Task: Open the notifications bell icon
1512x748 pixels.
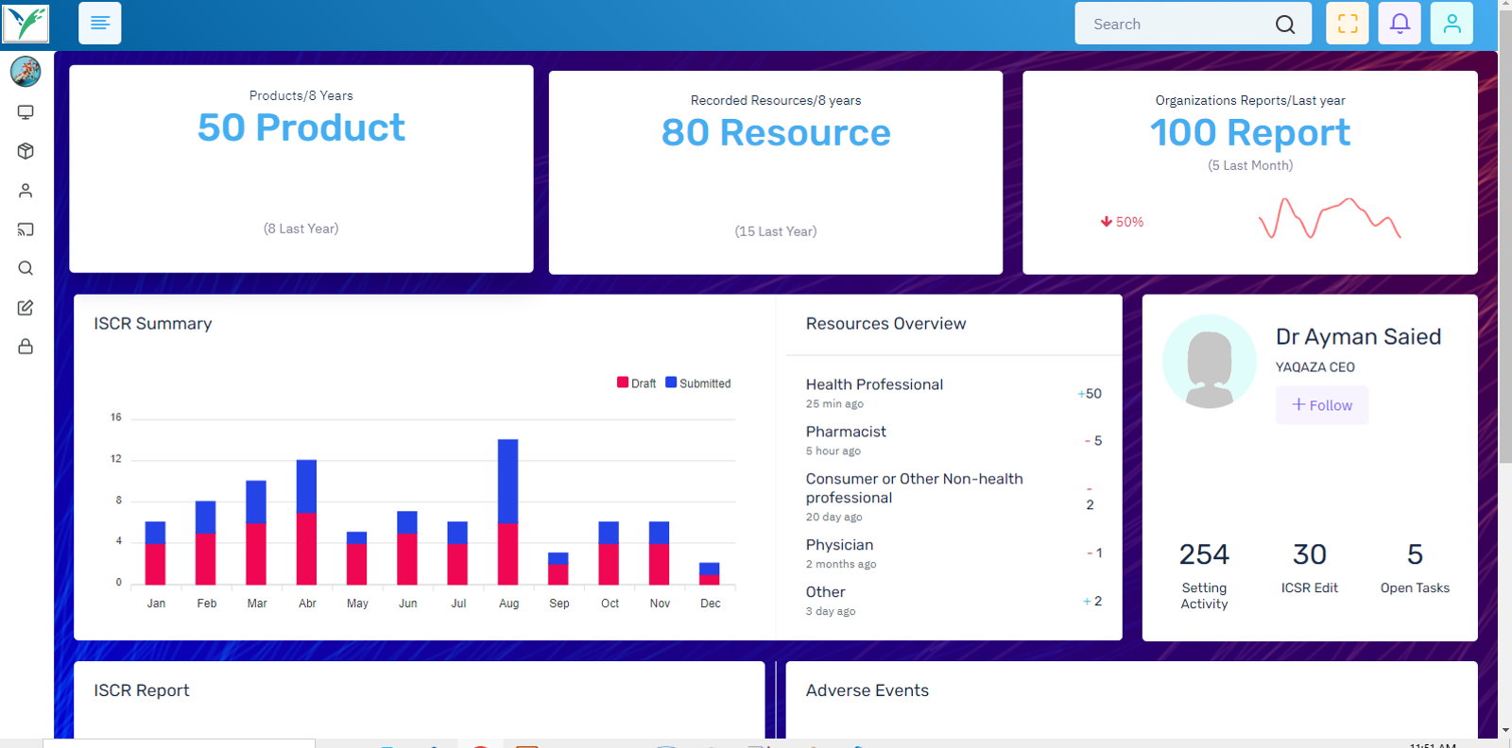Action: [x=1400, y=24]
